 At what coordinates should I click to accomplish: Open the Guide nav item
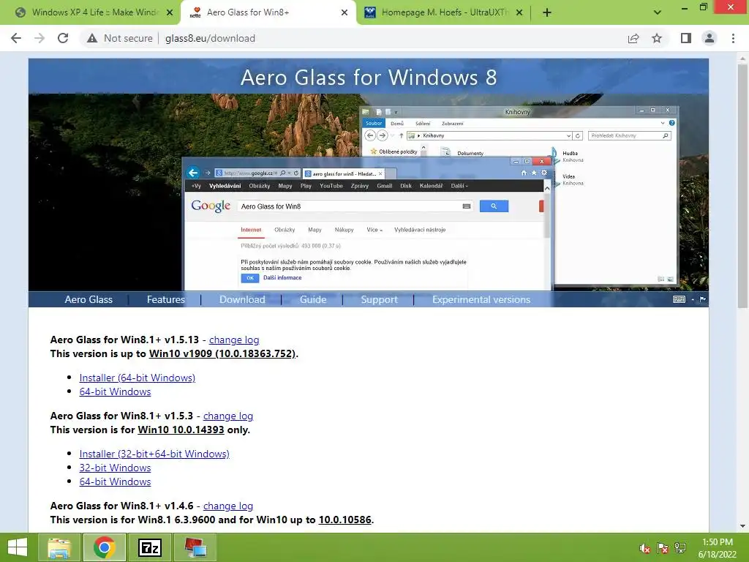[x=313, y=299]
